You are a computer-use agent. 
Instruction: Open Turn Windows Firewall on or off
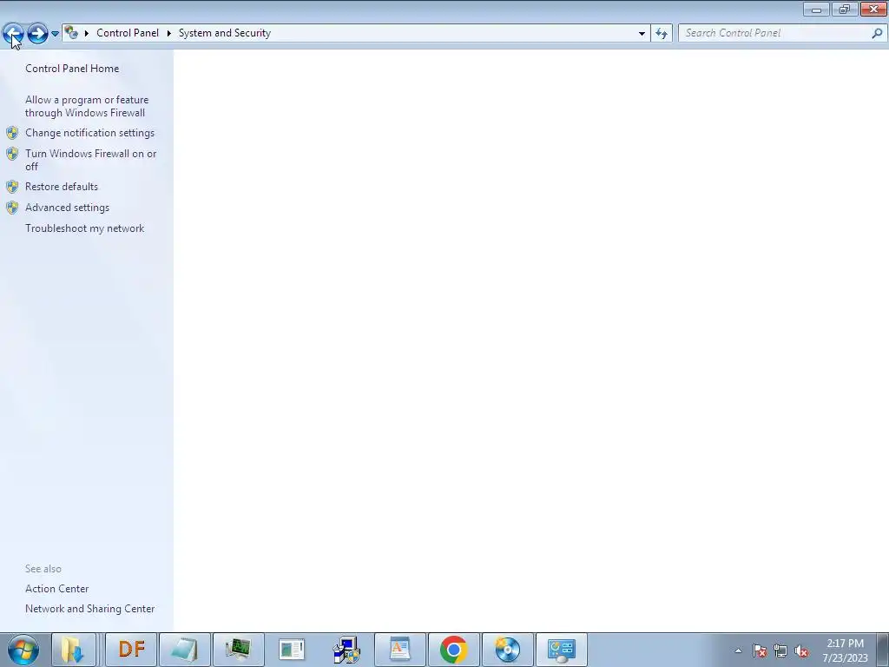point(90,160)
